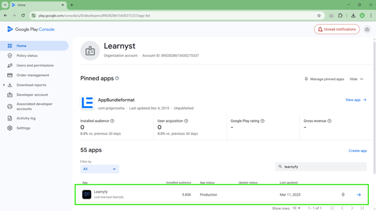Select the com.learnyst.learnyfy package name
Image resolution: width=376 pixels, height=211 pixels.
point(109,197)
